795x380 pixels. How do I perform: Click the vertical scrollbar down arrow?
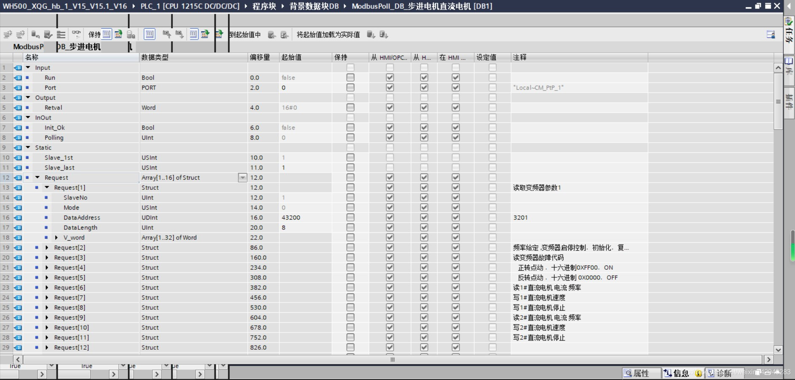coord(778,350)
